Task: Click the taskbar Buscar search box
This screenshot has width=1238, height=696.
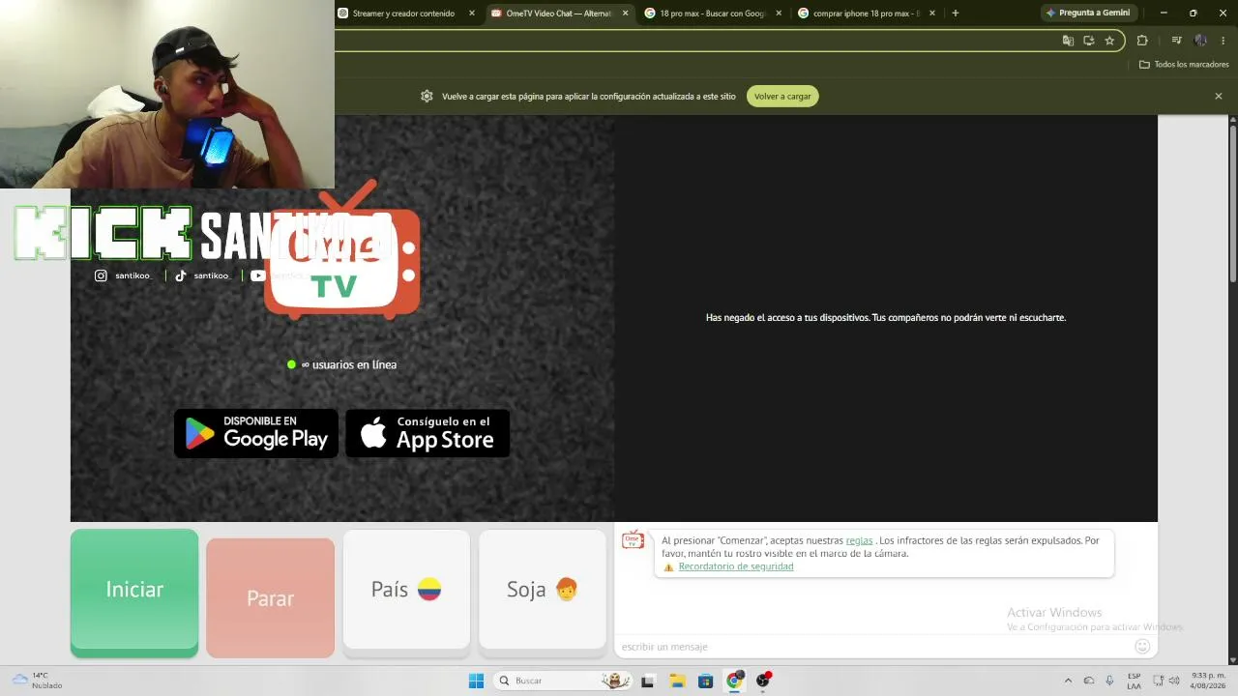Action: pos(564,681)
